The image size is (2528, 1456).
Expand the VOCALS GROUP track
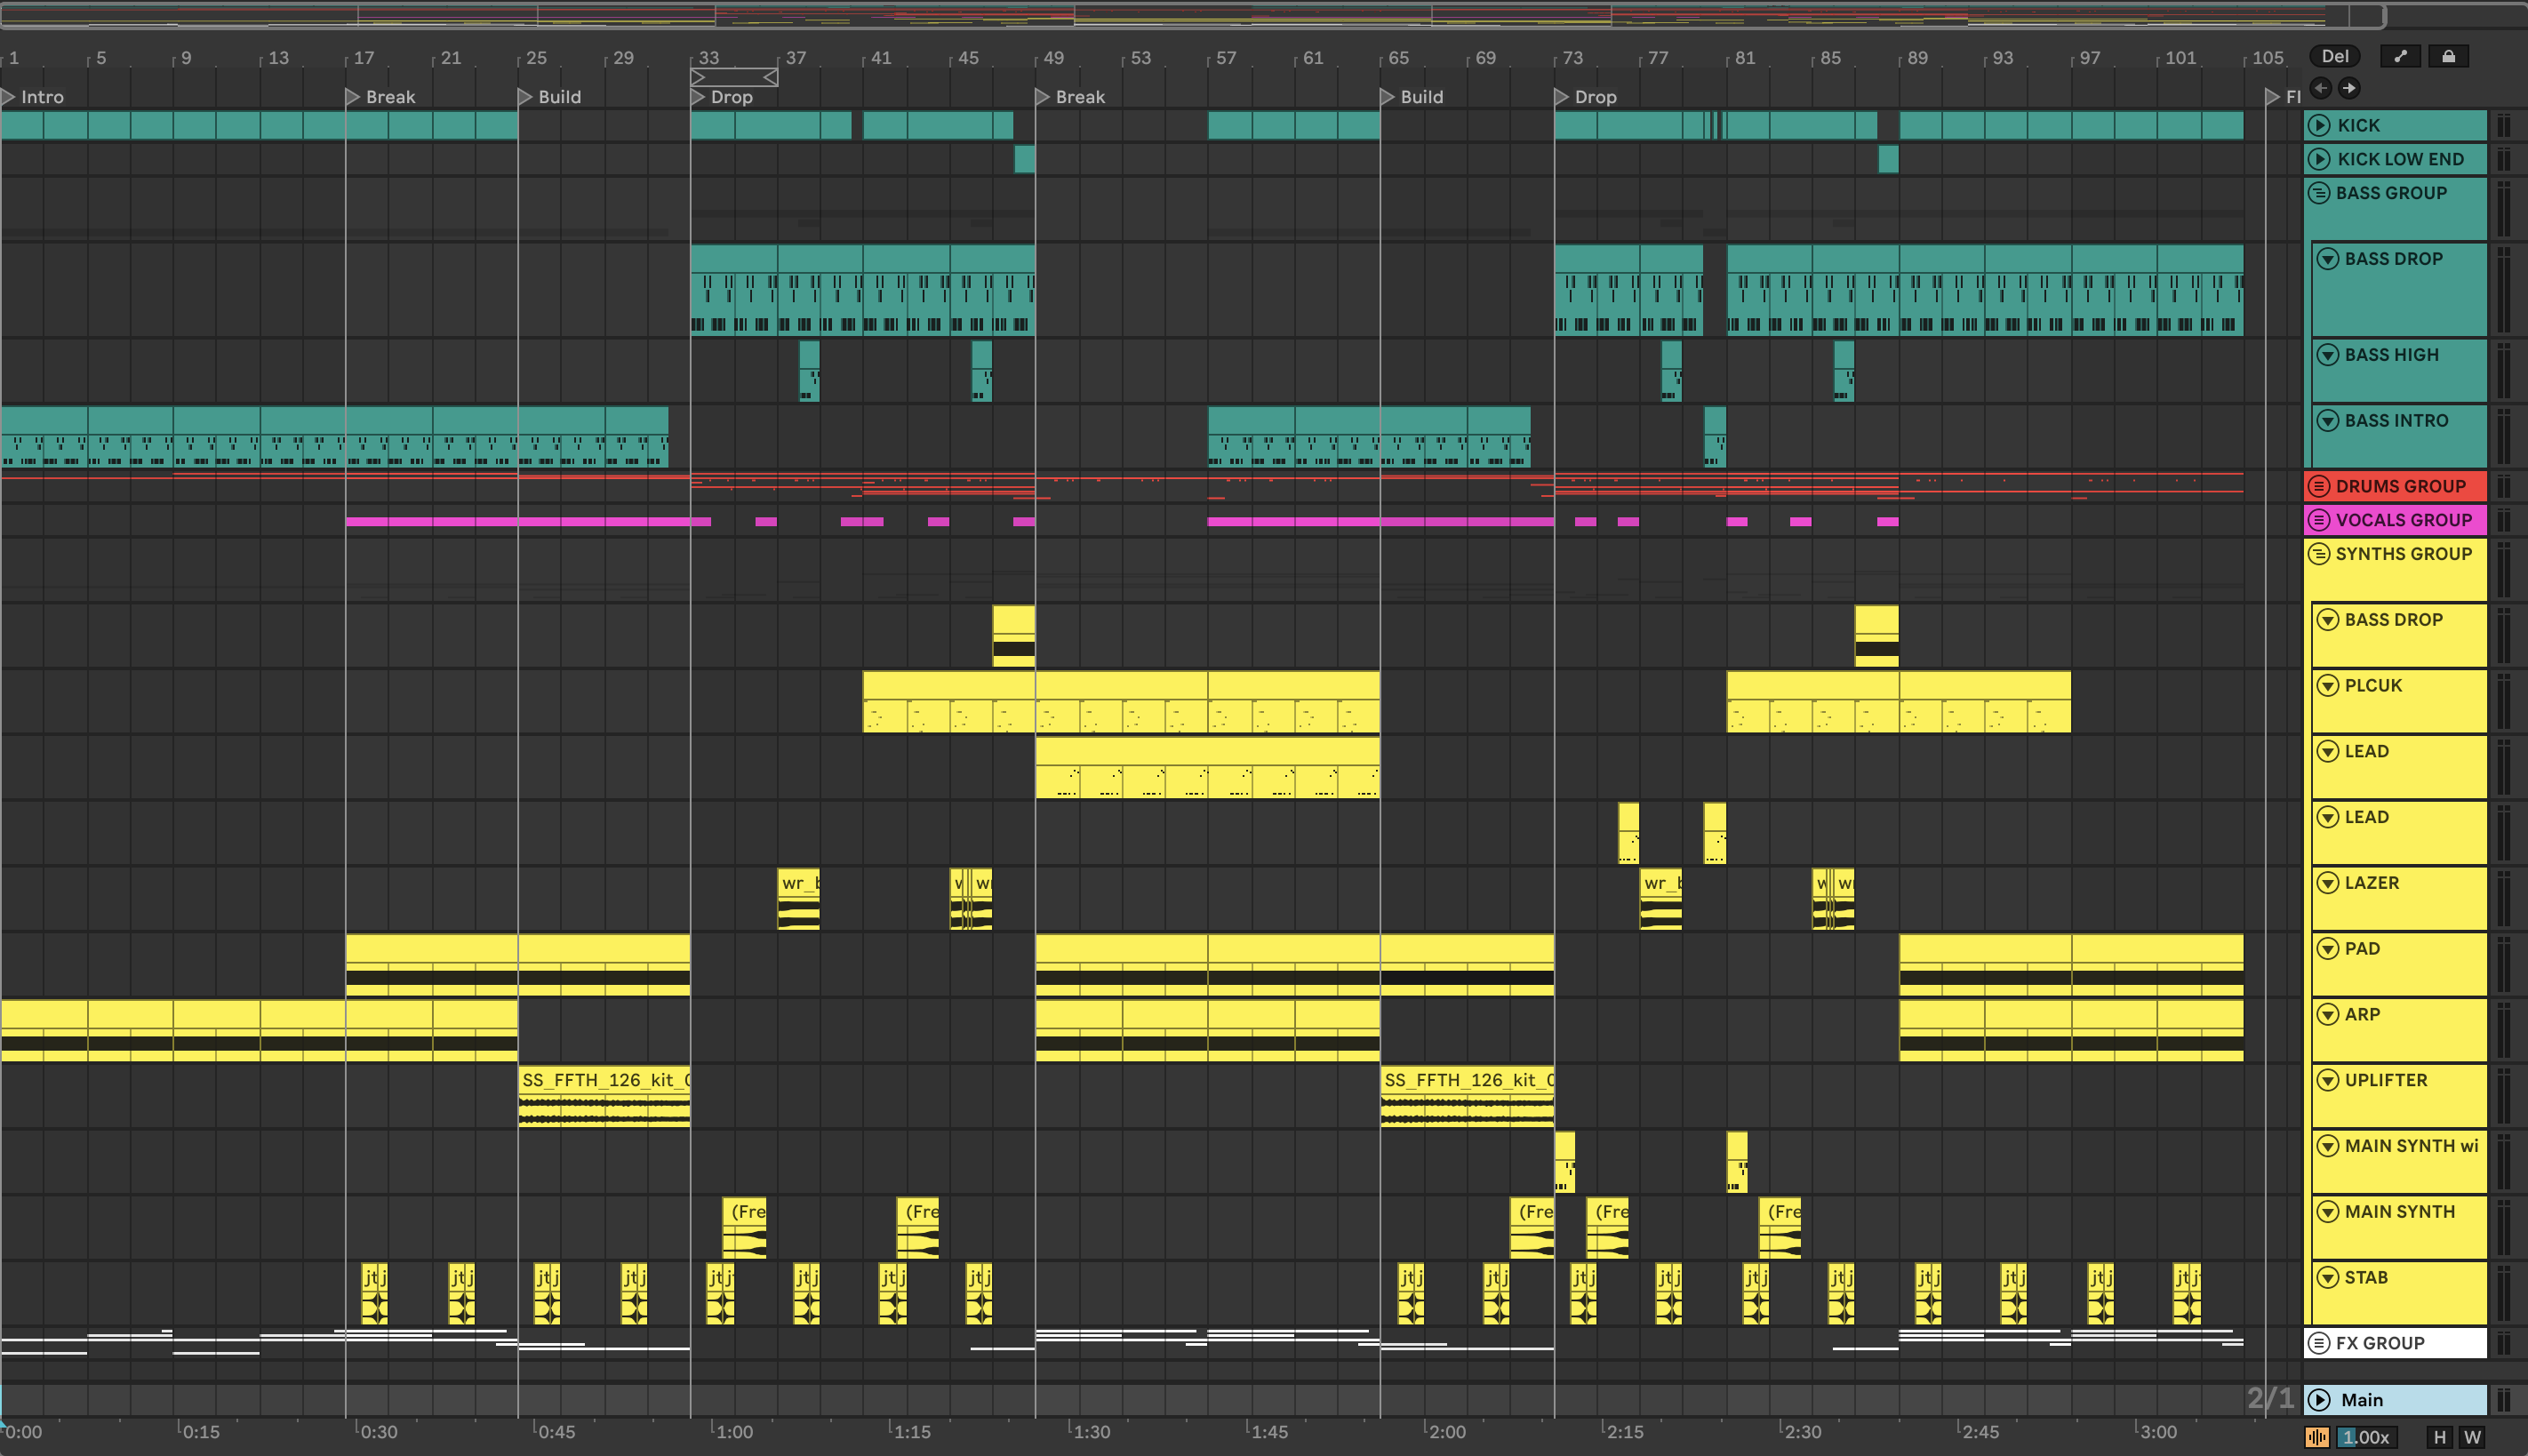point(2319,520)
